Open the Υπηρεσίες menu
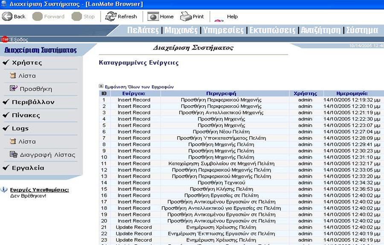Image resolution: width=384 pixels, height=245 pixels. (x=223, y=30)
